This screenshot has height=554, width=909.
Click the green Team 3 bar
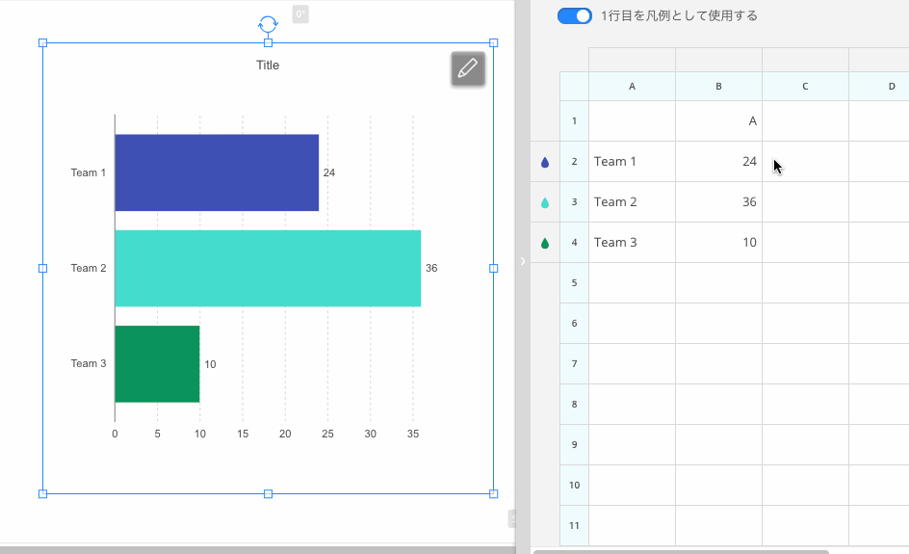[x=157, y=363]
